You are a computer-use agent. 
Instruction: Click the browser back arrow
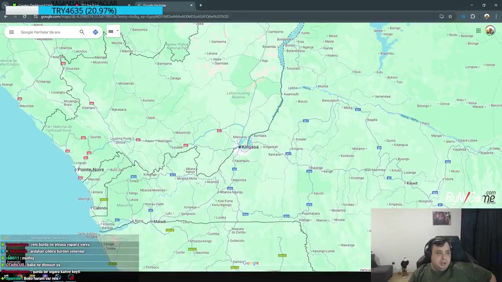(6, 16)
